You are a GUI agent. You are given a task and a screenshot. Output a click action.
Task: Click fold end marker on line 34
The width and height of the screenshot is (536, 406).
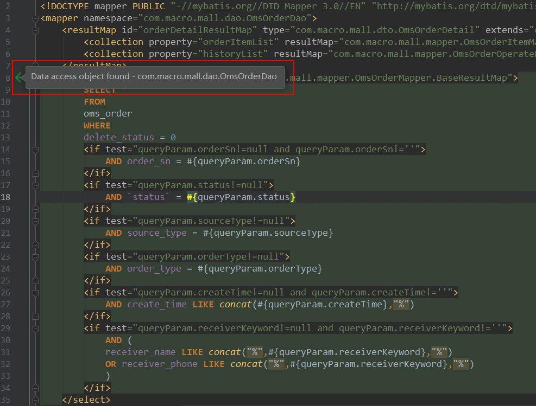[35, 388]
